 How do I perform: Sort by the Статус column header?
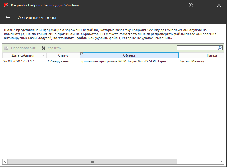(63, 55)
